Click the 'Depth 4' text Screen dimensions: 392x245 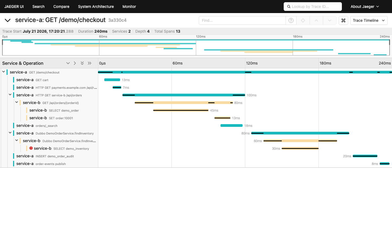[x=142, y=31]
